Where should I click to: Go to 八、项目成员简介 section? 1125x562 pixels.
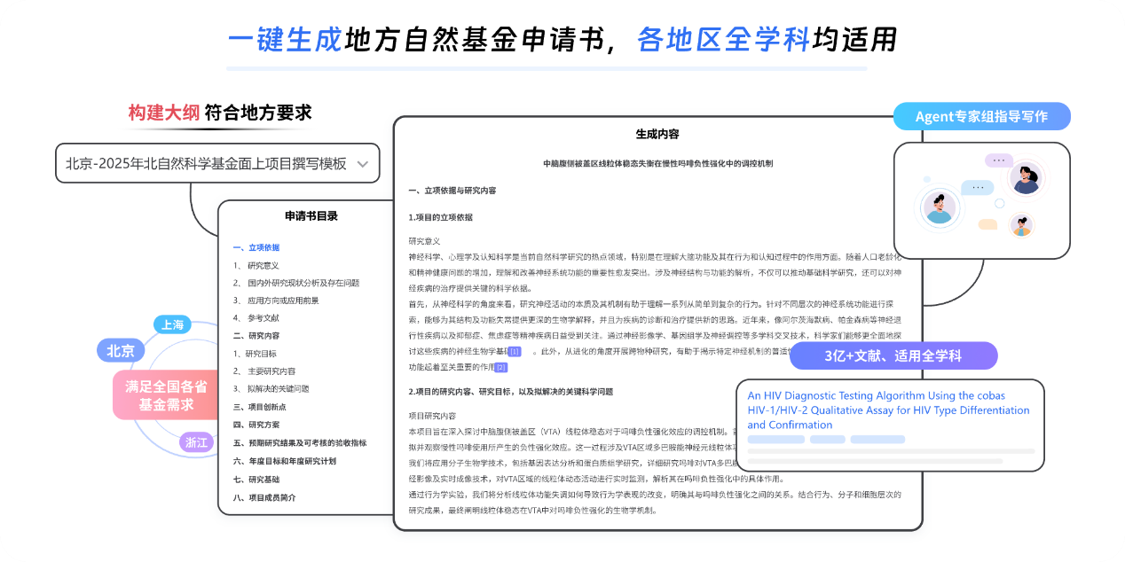tap(264, 497)
